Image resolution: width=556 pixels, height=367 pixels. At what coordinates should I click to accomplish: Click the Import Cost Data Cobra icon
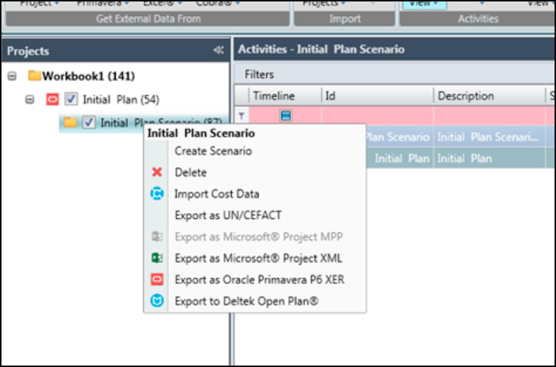click(x=157, y=194)
